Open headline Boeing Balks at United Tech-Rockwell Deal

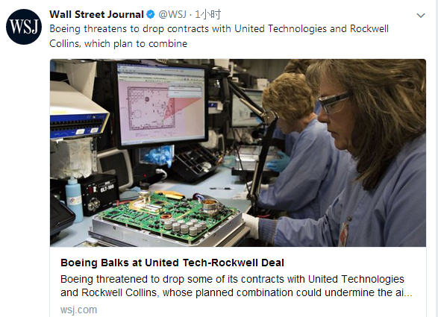coord(172,263)
